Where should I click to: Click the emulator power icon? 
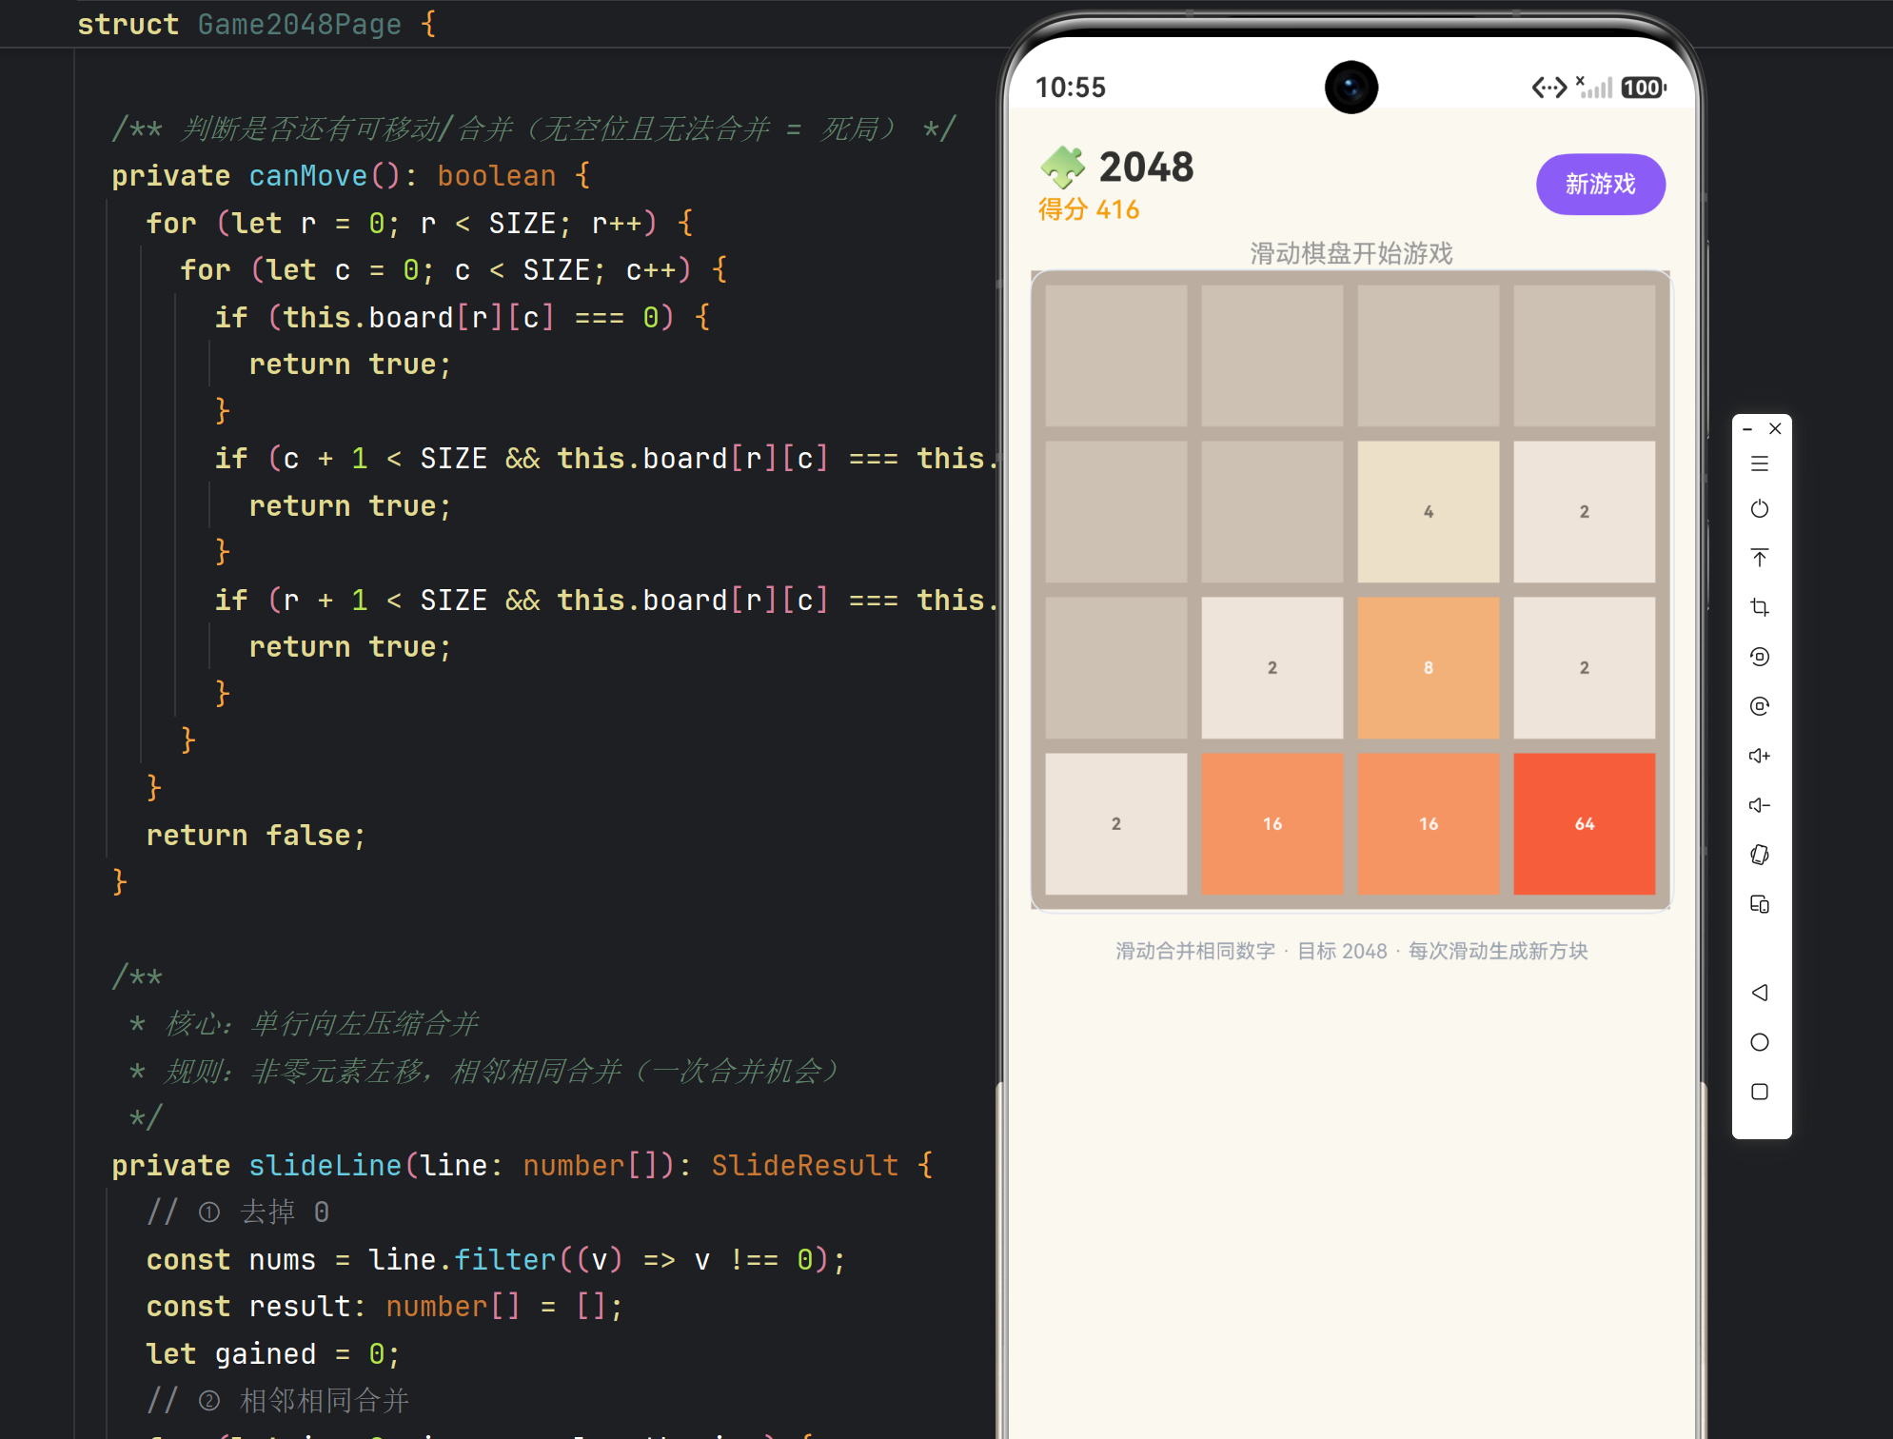point(1760,509)
